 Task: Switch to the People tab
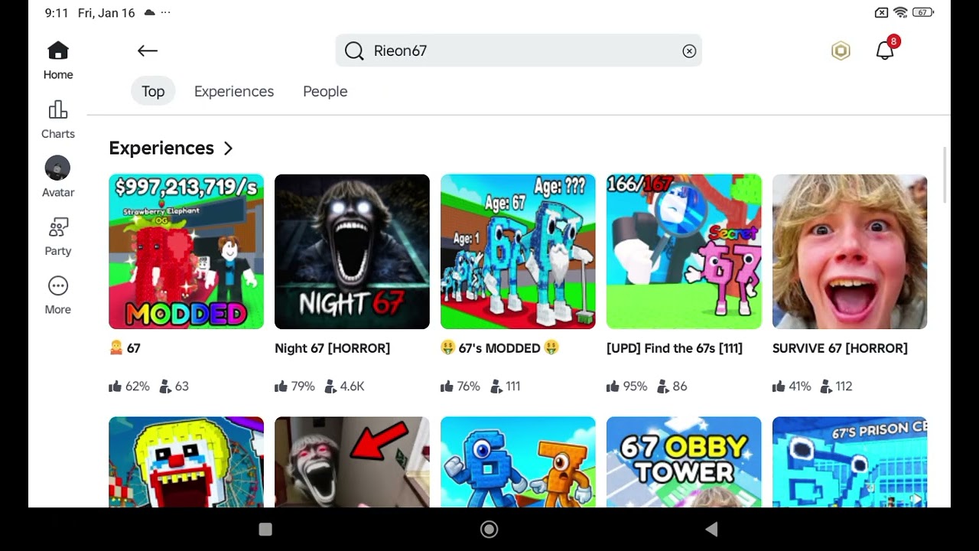325,92
